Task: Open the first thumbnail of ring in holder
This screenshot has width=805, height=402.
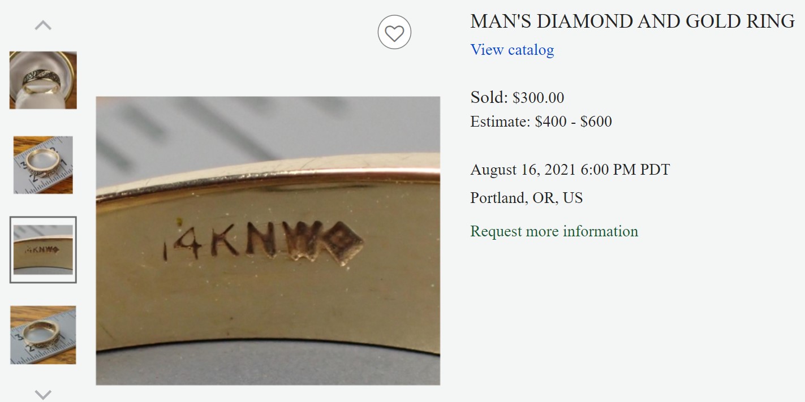Action: point(43,80)
